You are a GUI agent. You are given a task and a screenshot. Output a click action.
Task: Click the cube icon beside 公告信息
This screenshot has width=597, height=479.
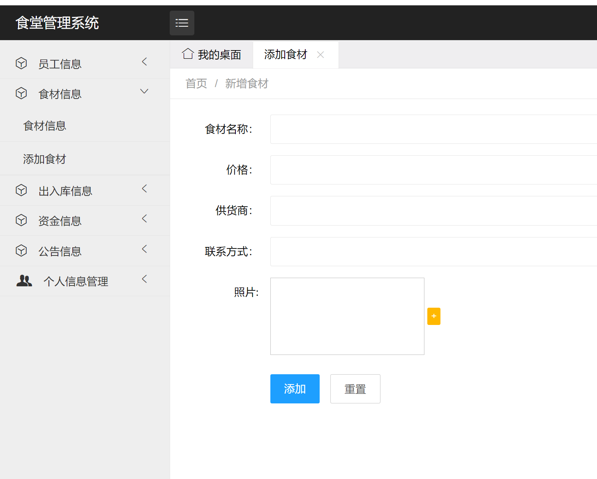21,251
